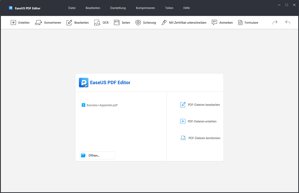This screenshot has width=299, height=193.
Task: Open recent file Business+Appendix.pdf
Action: pyautogui.click(x=102, y=105)
